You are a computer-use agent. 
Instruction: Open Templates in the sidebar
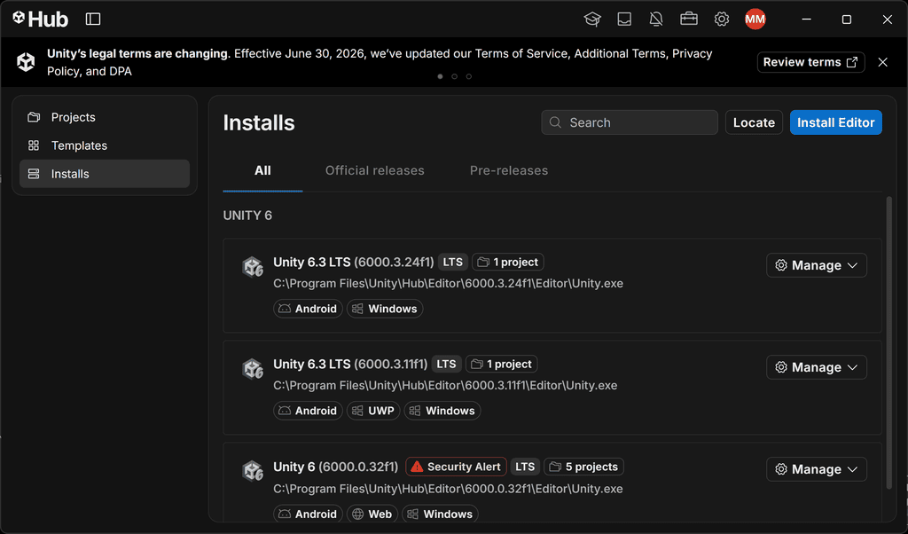[x=105, y=145]
